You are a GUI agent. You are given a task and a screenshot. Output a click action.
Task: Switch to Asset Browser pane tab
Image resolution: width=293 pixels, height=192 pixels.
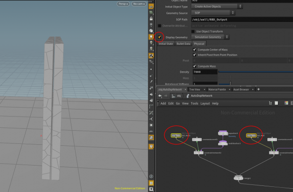(x=241, y=90)
